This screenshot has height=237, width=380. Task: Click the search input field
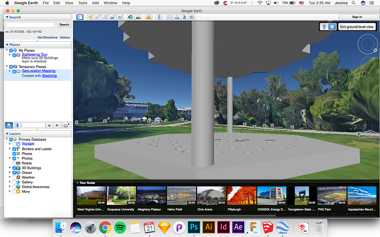(30, 25)
